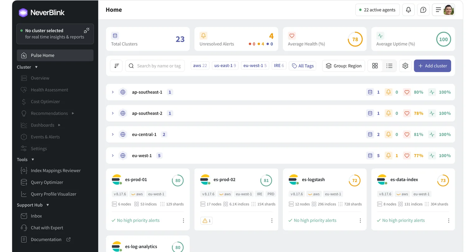Open the es-prod-02 card options menu
The width and height of the screenshot is (475, 252).
coord(272,221)
